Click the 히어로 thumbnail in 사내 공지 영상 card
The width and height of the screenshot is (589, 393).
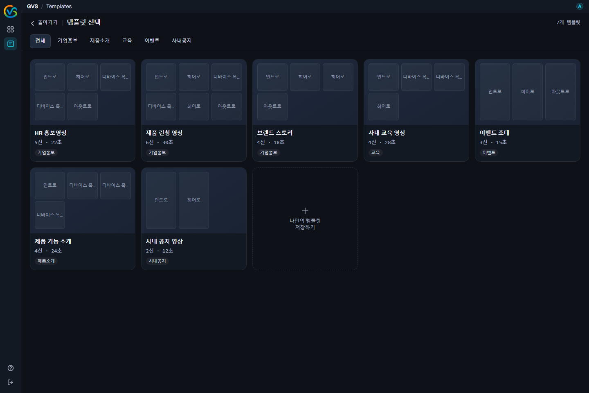(194, 200)
